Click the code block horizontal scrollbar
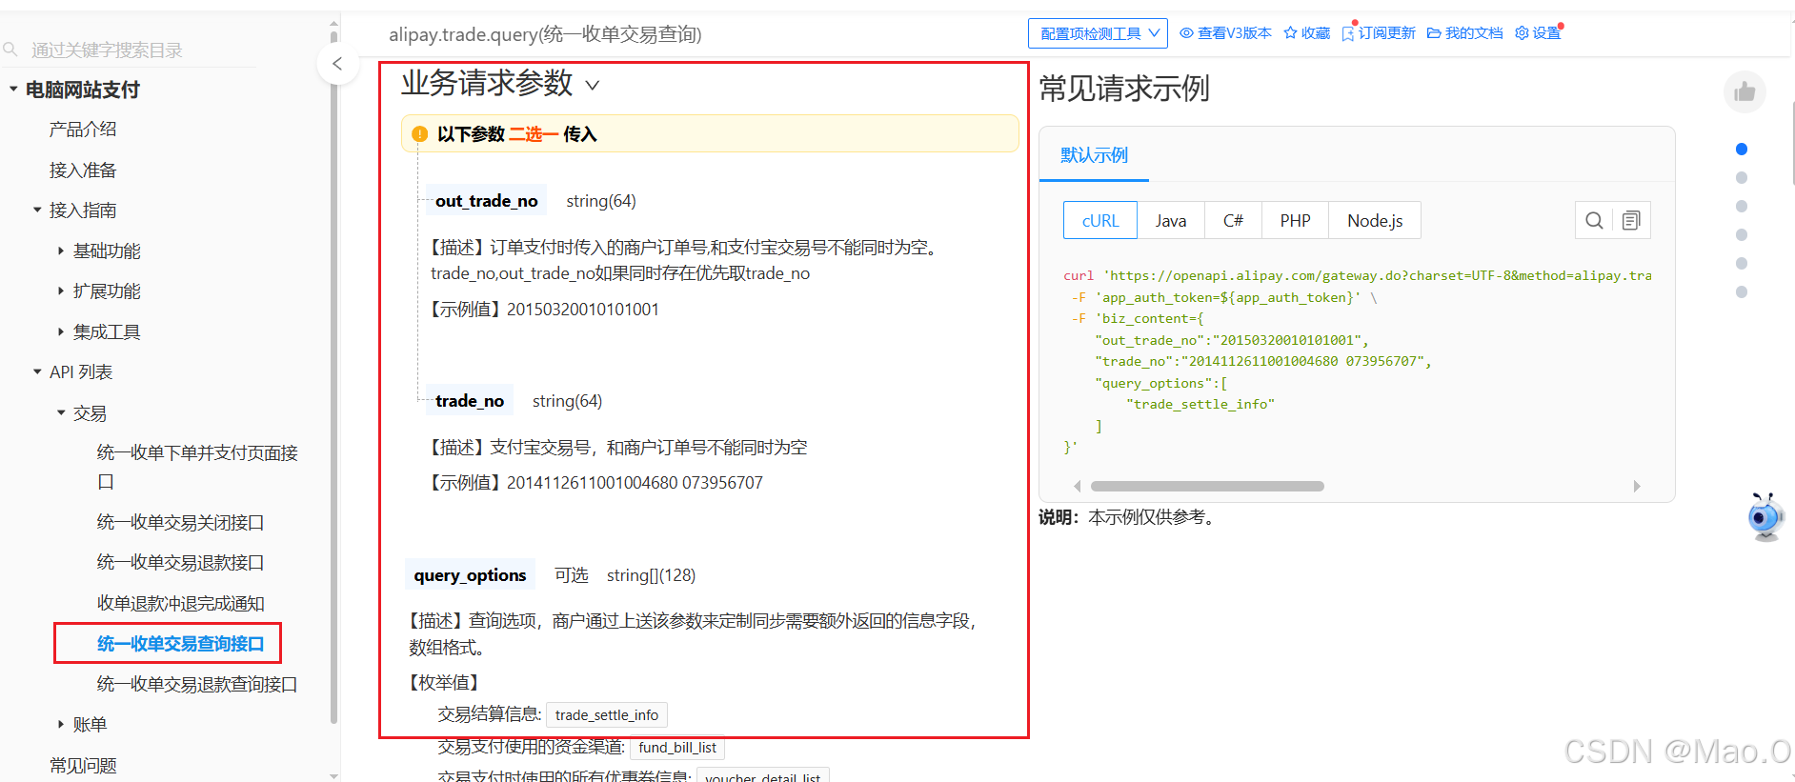Viewport: 1795px width, 782px height. point(1207,486)
